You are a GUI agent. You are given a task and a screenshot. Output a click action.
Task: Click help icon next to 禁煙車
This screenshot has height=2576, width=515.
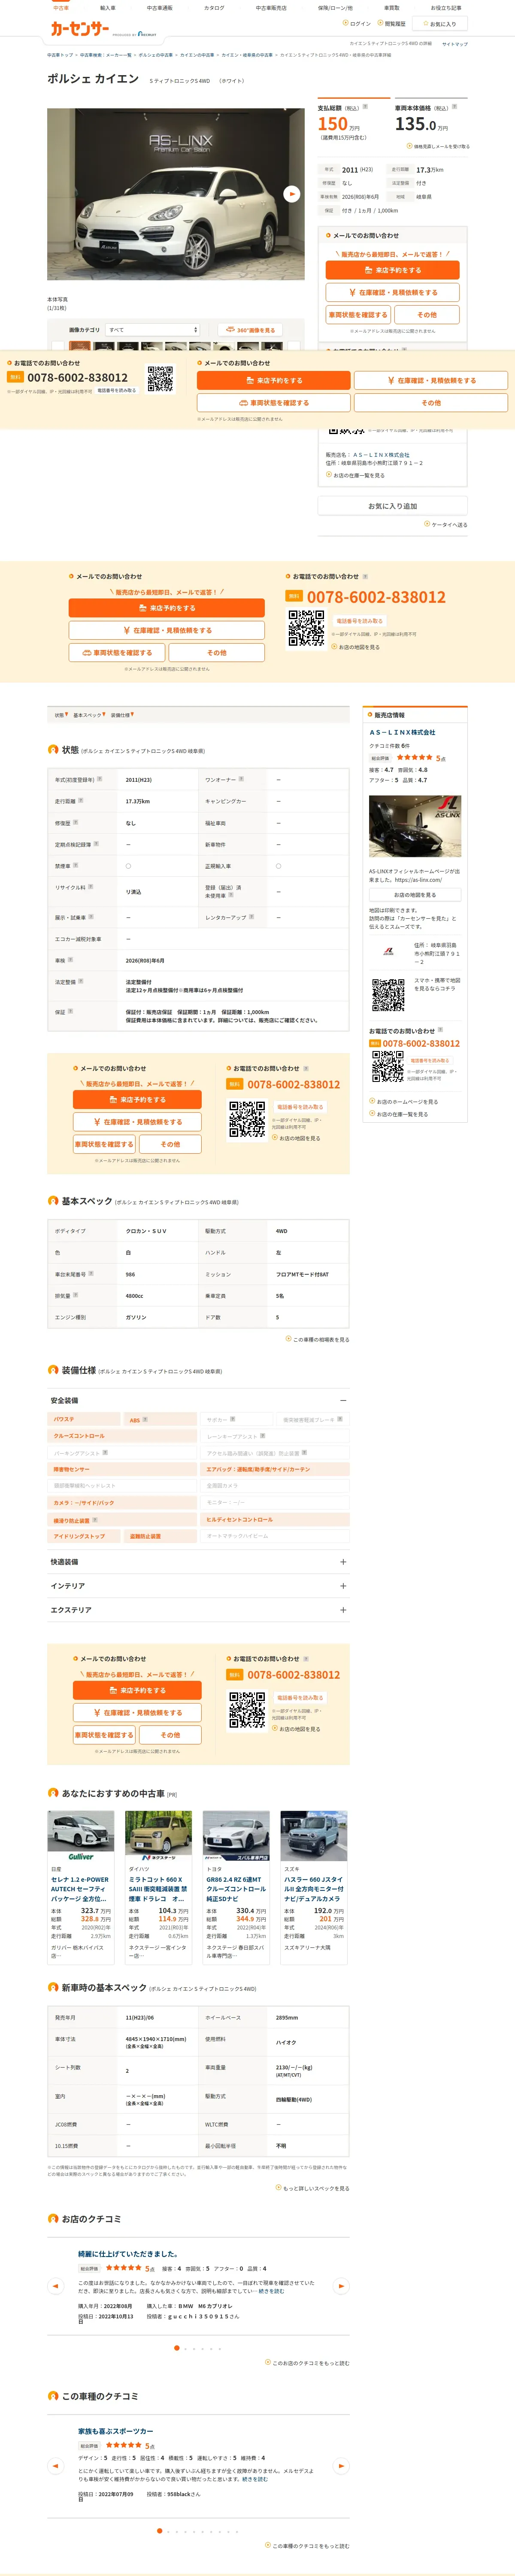(75, 865)
